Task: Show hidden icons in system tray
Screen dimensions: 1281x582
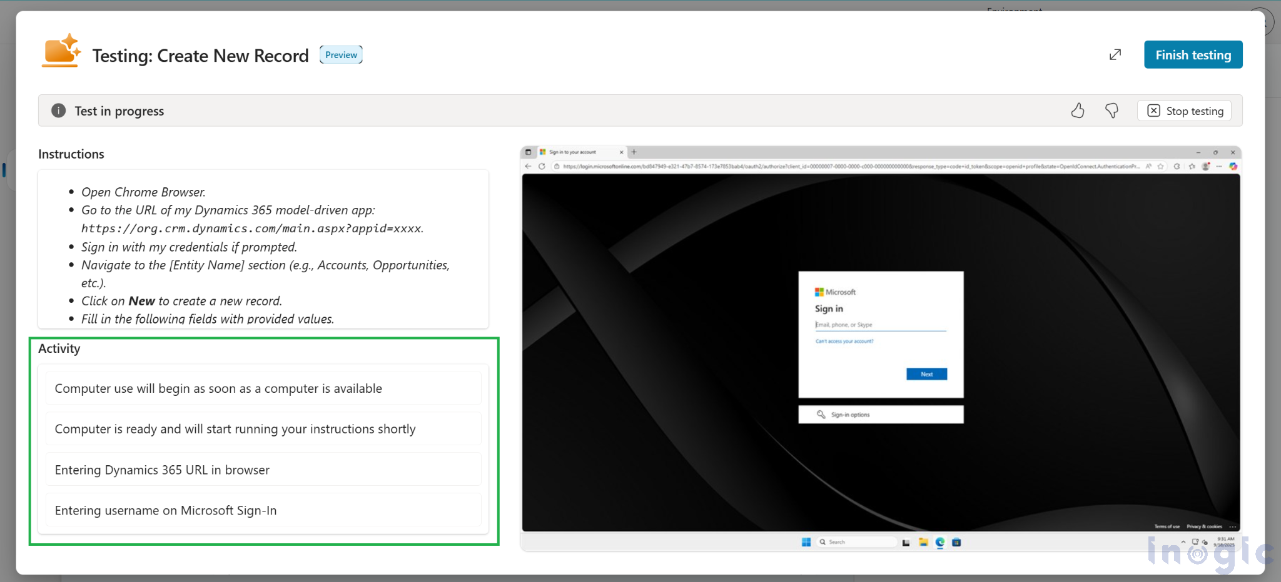Action: click(1183, 542)
